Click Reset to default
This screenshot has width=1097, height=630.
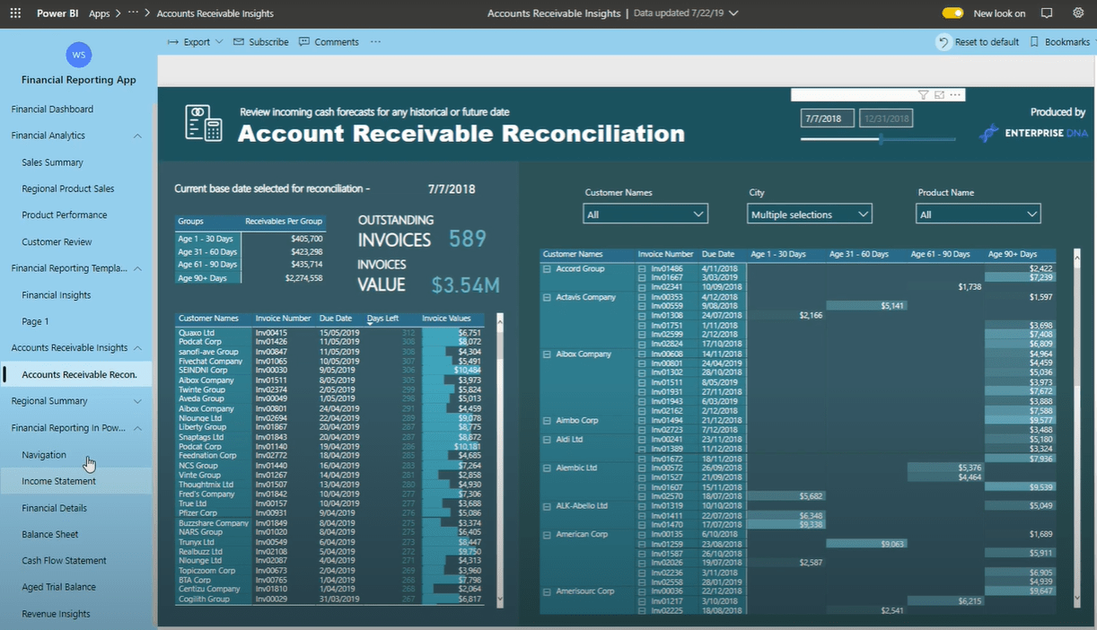pos(979,42)
